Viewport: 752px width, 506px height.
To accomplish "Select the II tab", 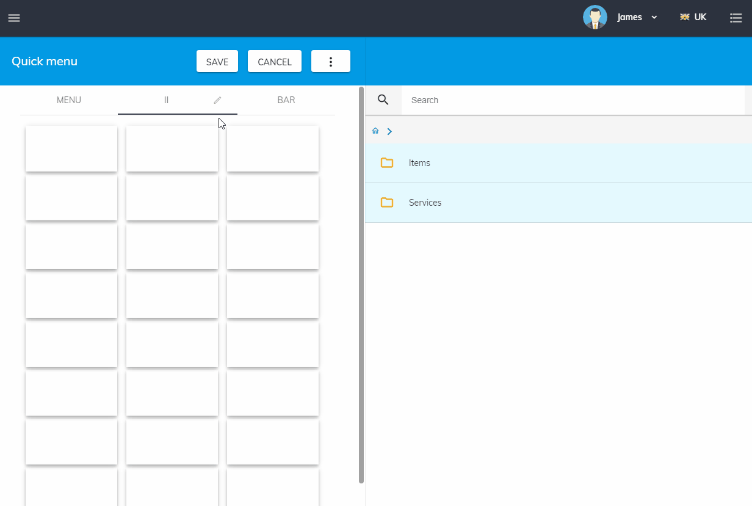I will click(x=166, y=100).
